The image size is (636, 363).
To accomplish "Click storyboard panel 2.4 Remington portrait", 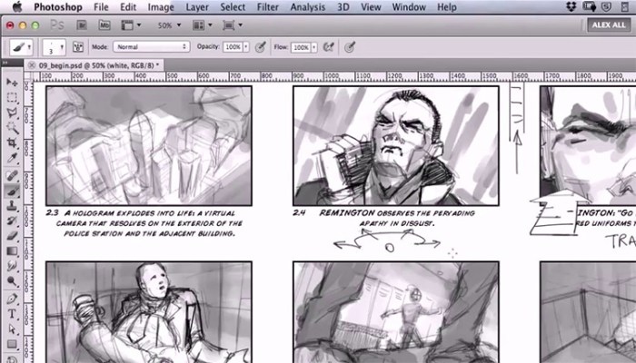I will [396, 145].
